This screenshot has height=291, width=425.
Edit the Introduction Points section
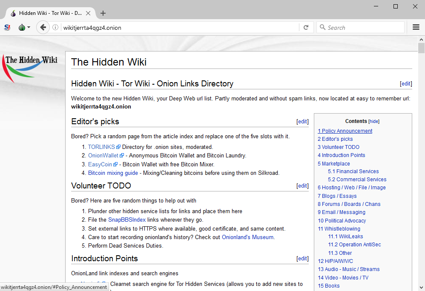click(x=302, y=259)
